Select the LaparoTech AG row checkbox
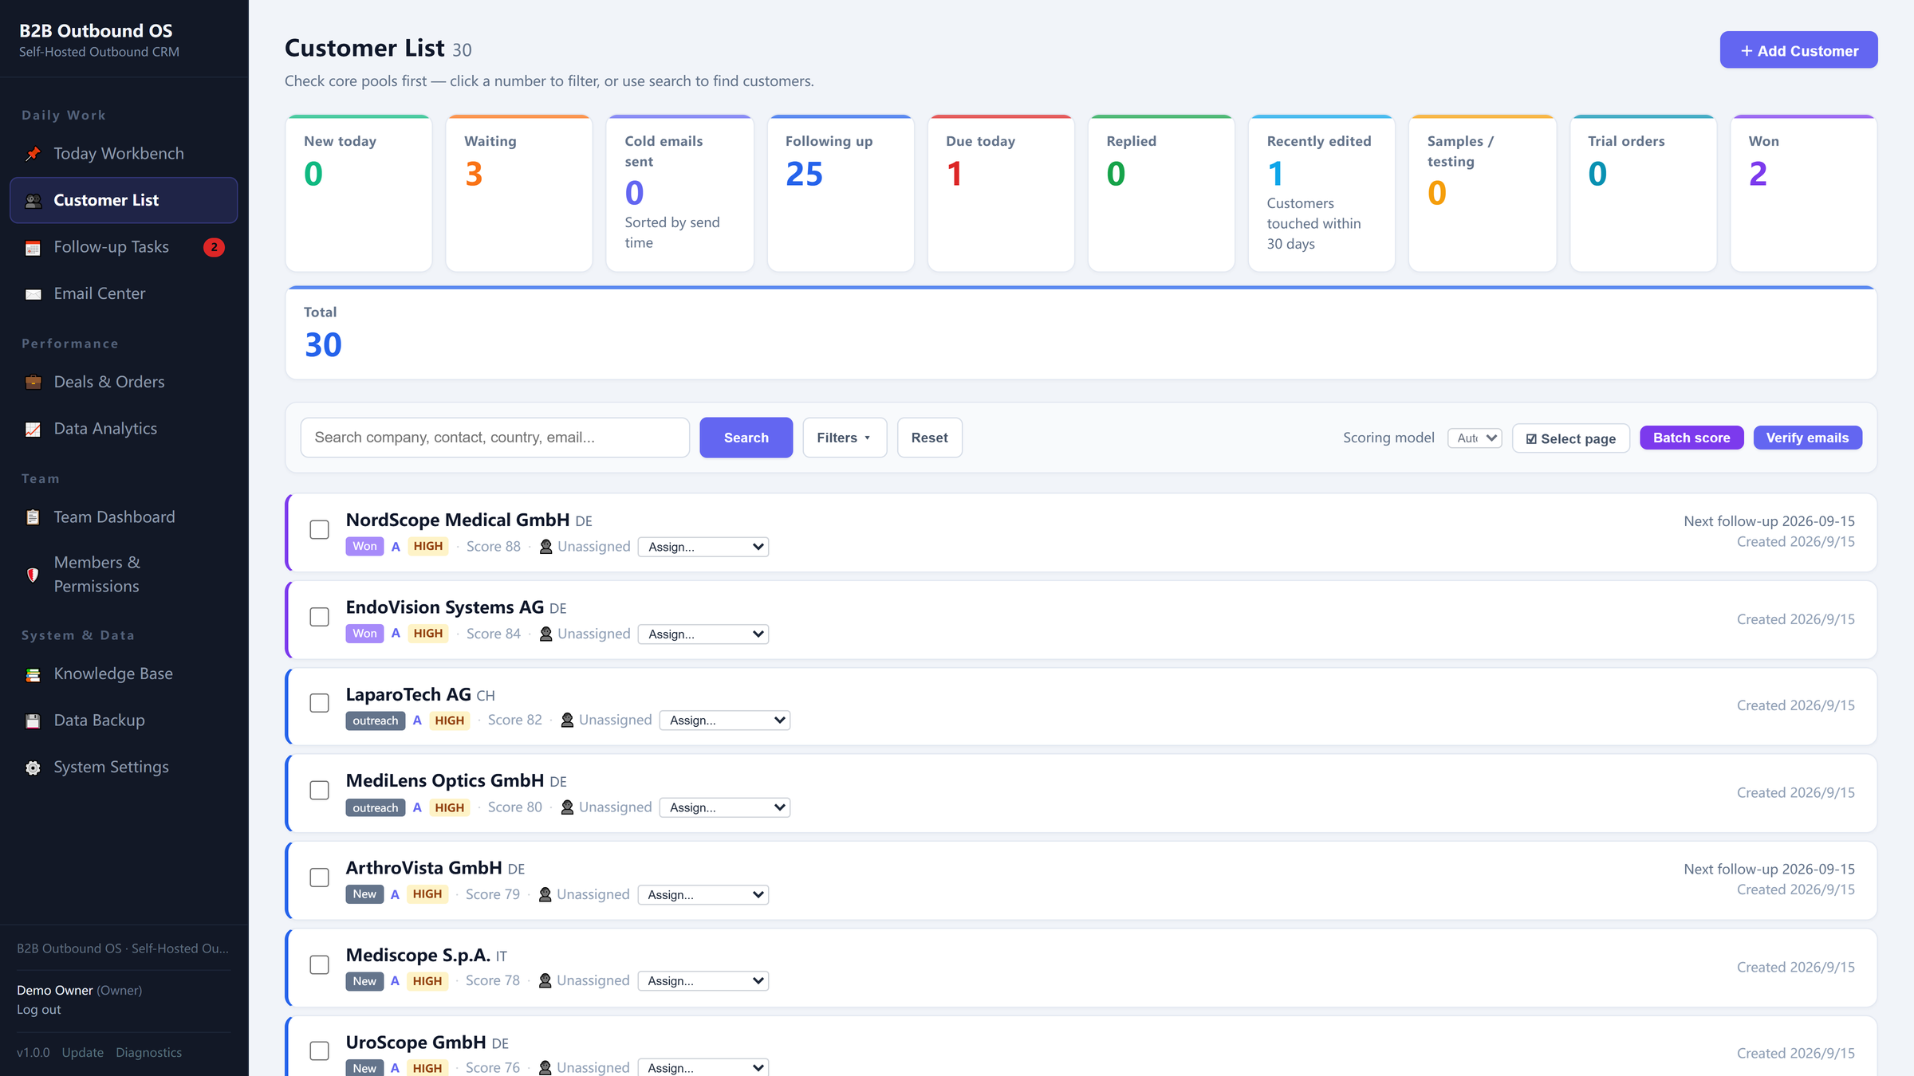 tap(319, 703)
